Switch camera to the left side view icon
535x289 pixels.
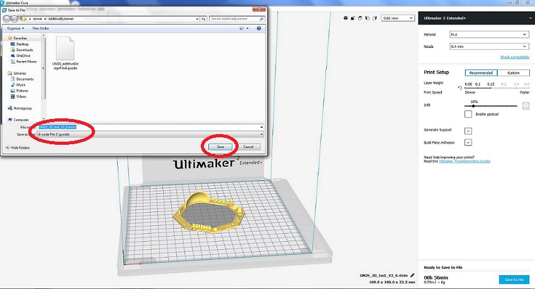[367, 18]
